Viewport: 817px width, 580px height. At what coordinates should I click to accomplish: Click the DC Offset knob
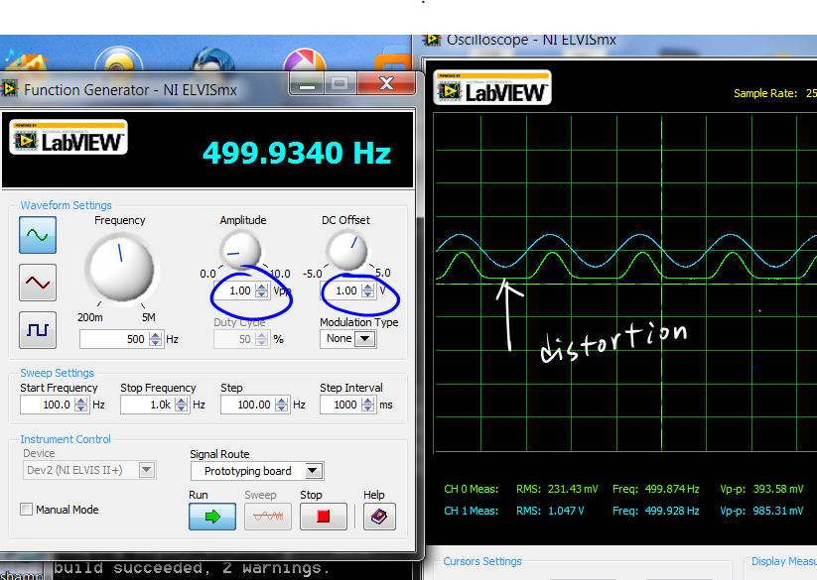347,250
